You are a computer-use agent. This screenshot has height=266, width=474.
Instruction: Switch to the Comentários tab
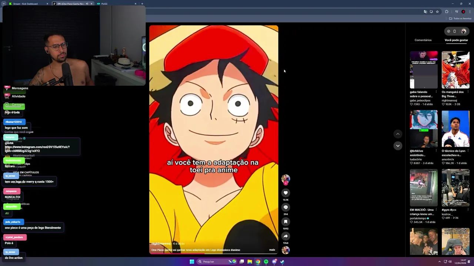pyautogui.click(x=423, y=40)
